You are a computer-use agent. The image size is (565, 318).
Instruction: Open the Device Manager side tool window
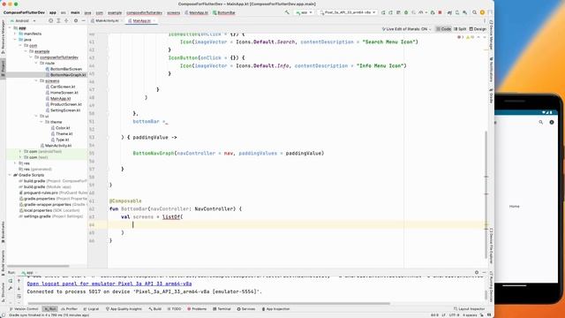491,35
